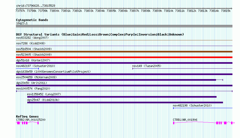The image size is (240, 138).
Task: Open the CTRB2|NM_001025200 gene label
Action: click(x=31, y=120)
